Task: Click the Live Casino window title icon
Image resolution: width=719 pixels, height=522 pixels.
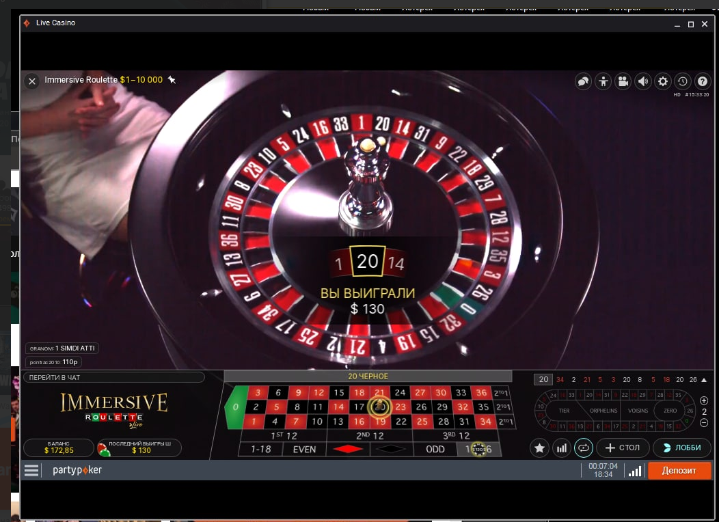Action: pos(27,23)
